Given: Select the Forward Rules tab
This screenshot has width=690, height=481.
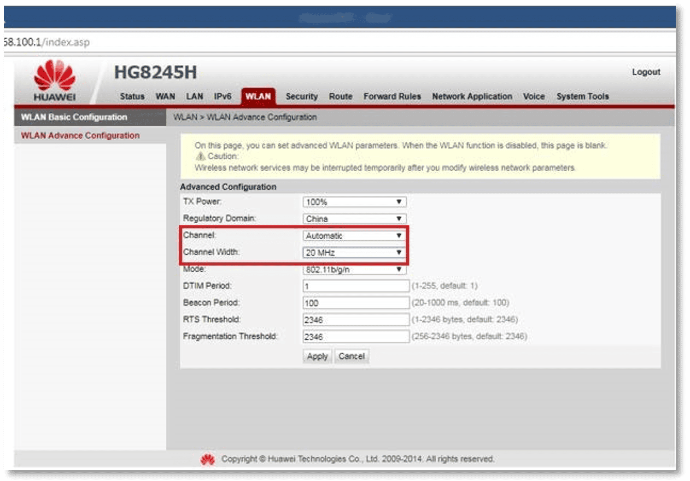Looking at the screenshot, I should tap(392, 97).
